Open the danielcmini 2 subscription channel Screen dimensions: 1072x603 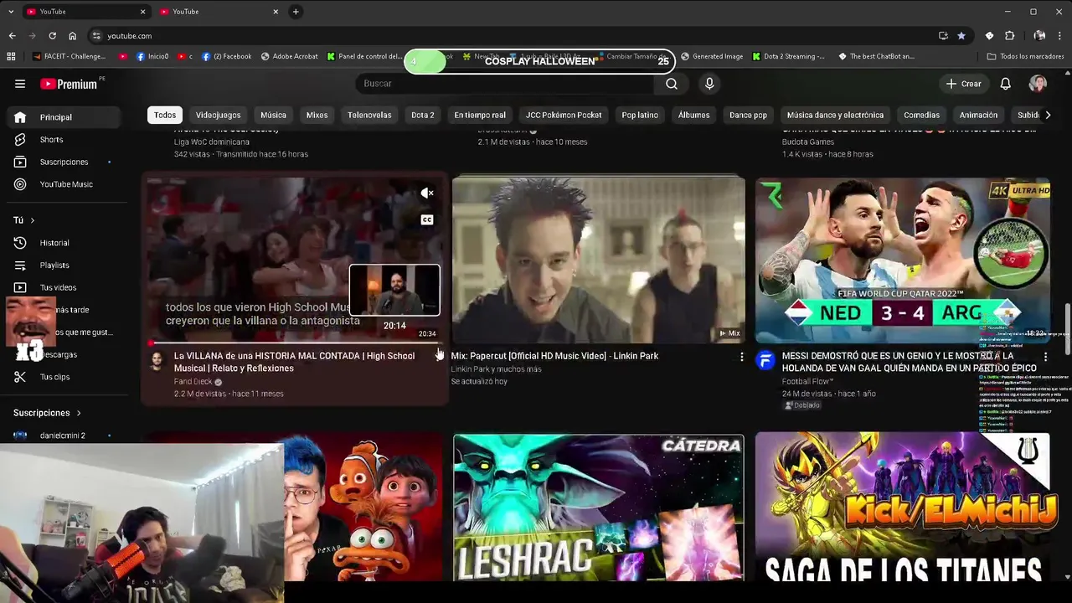click(x=65, y=435)
